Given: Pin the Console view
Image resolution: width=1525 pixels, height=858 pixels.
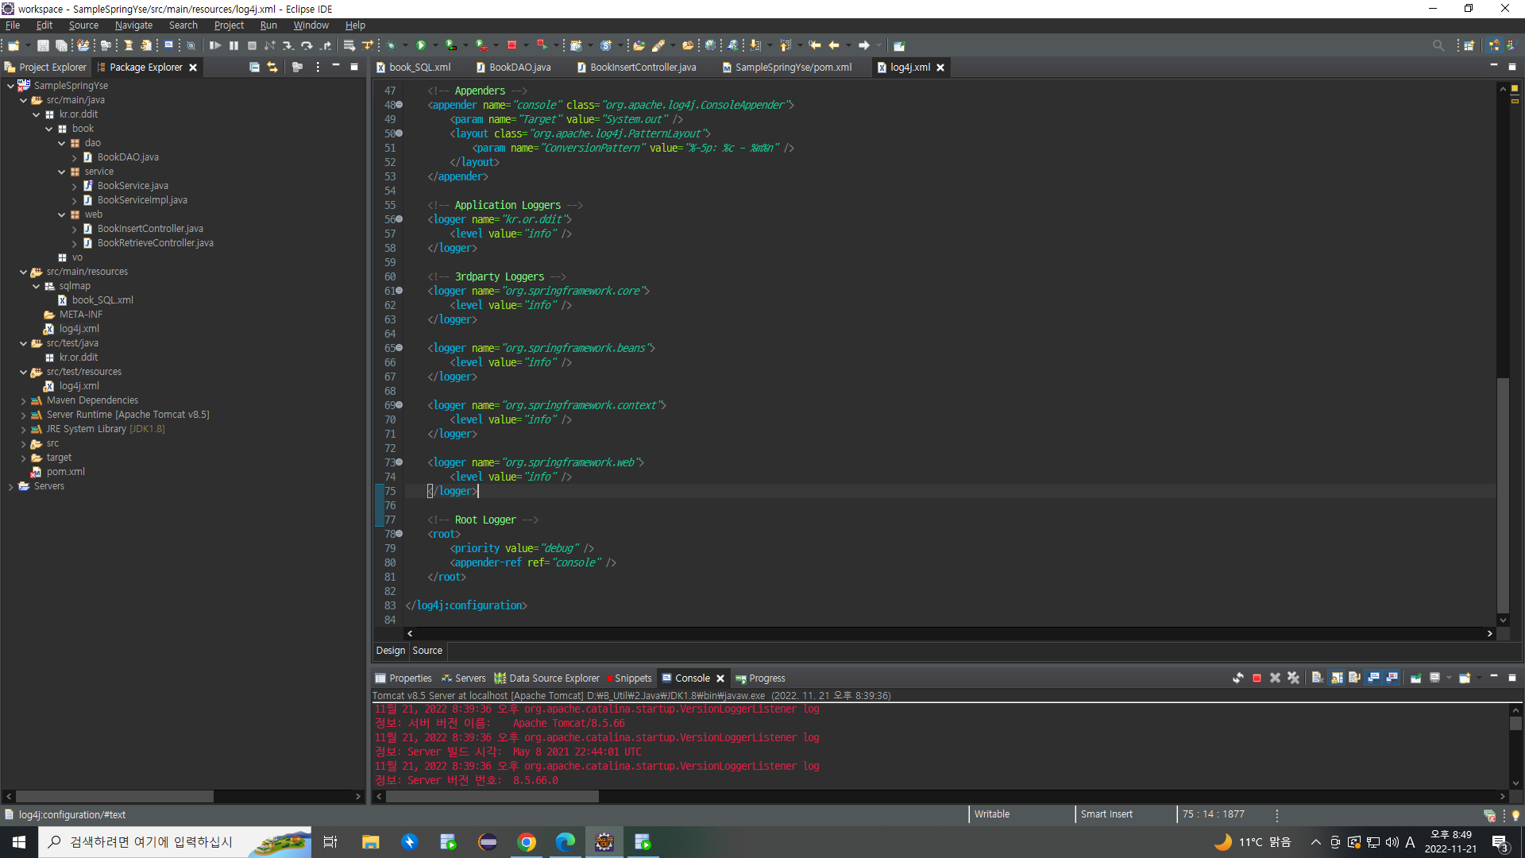Looking at the screenshot, I should point(1416,678).
